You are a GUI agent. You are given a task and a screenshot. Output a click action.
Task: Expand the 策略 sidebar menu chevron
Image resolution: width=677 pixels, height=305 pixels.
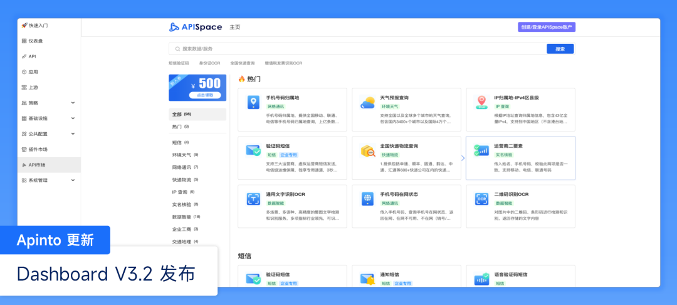click(73, 103)
